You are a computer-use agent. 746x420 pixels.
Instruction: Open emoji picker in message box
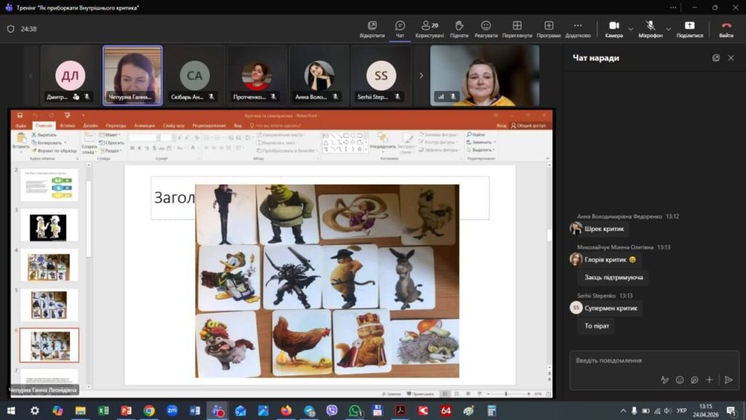tap(680, 379)
